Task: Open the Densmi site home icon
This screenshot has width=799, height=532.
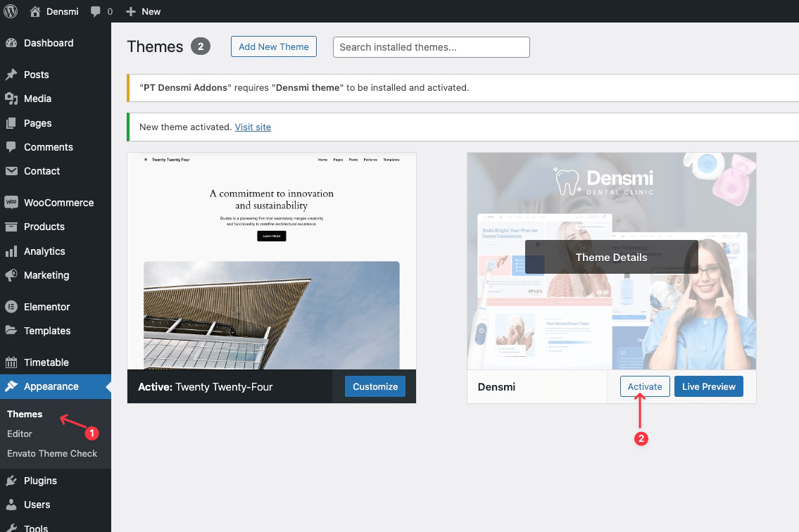Action: coord(35,11)
